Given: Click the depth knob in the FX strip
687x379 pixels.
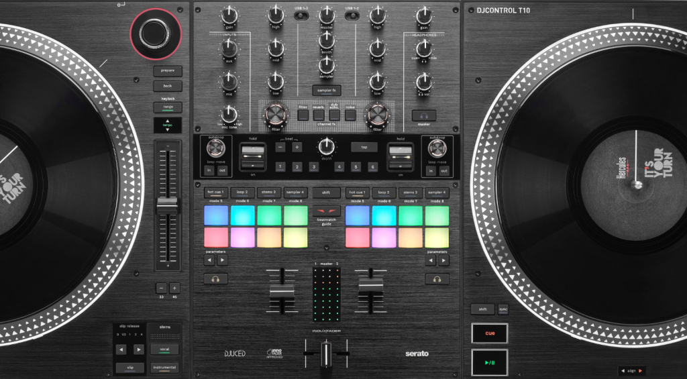Looking at the screenshot, I should pos(327,147).
